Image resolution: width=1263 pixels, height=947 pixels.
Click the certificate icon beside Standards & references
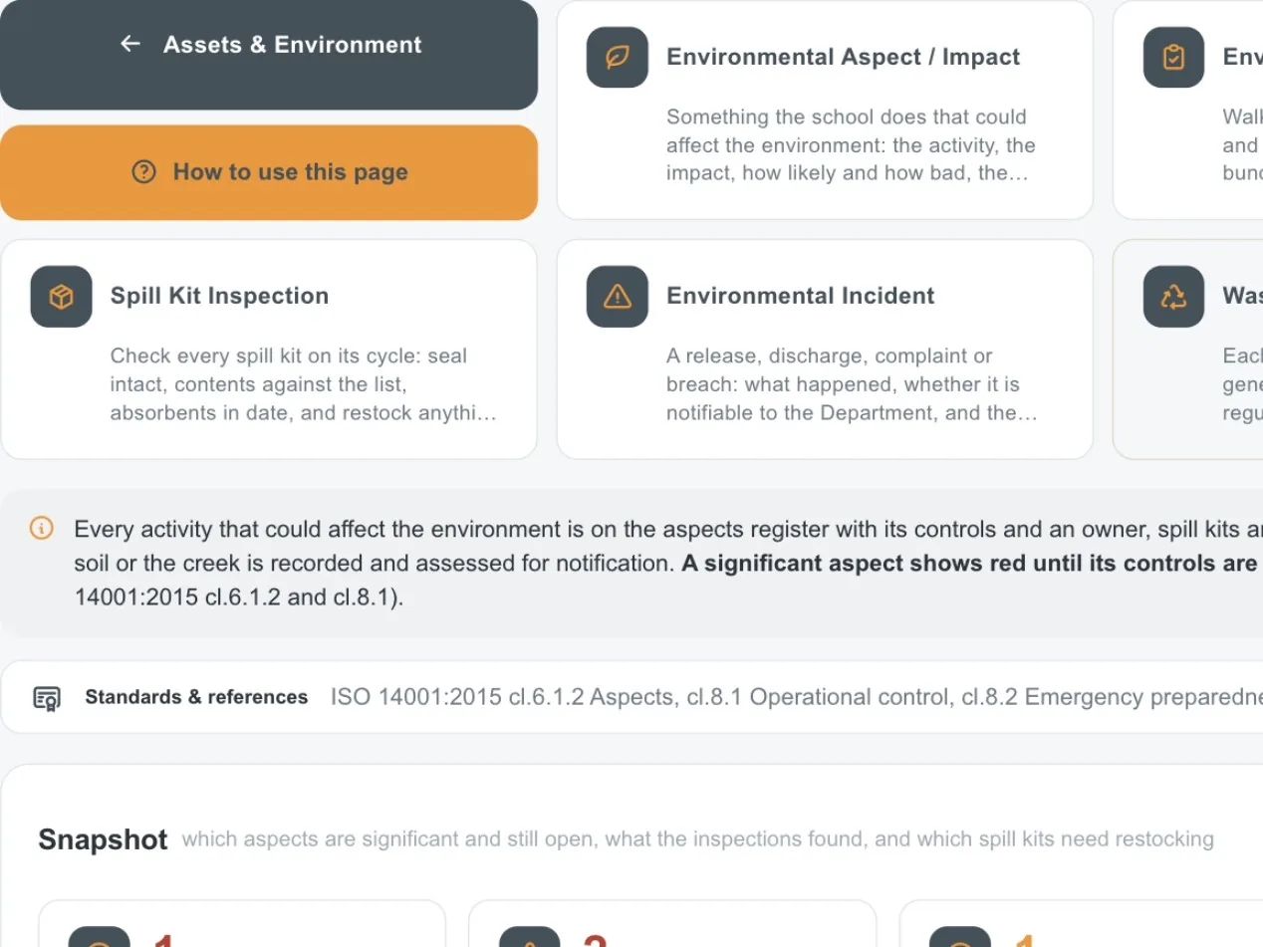(47, 697)
